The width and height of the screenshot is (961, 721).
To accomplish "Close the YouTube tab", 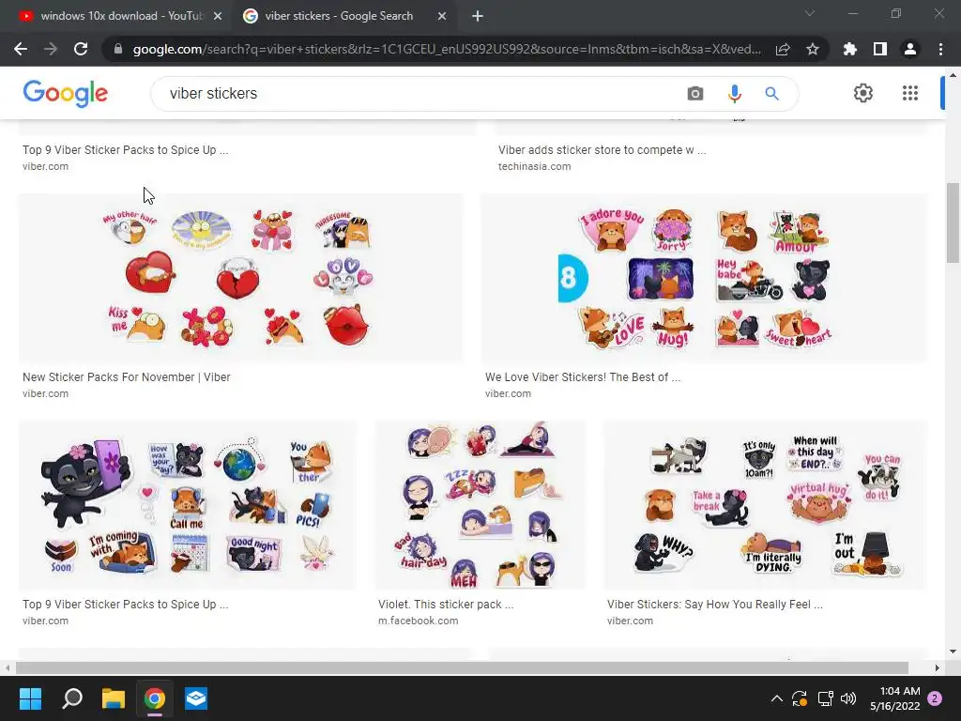I will (218, 16).
